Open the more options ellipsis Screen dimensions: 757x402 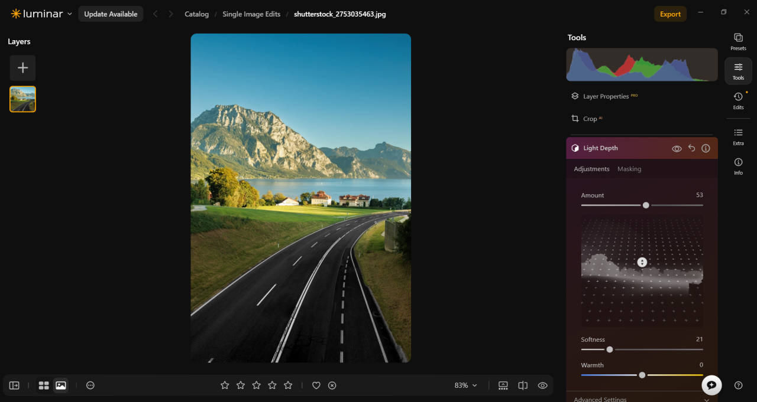coord(90,385)
